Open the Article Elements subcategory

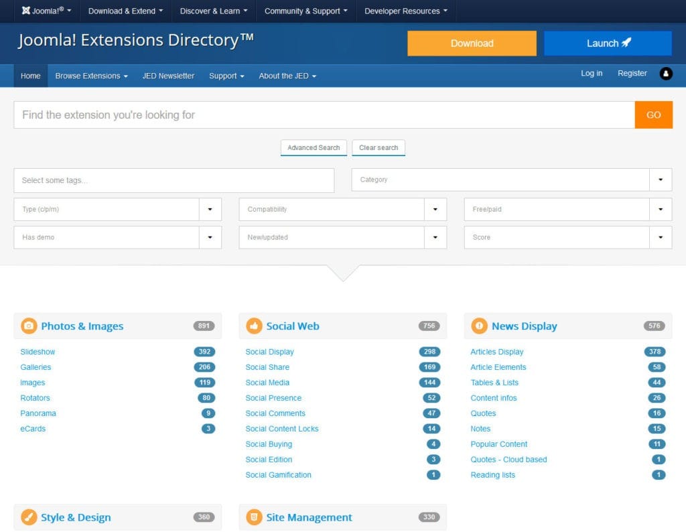(x=498, y=367)
